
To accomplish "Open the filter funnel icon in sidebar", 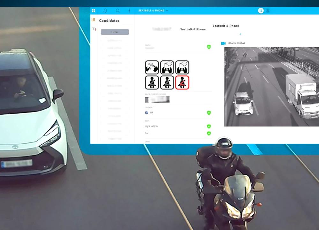I will click(93, 29).
